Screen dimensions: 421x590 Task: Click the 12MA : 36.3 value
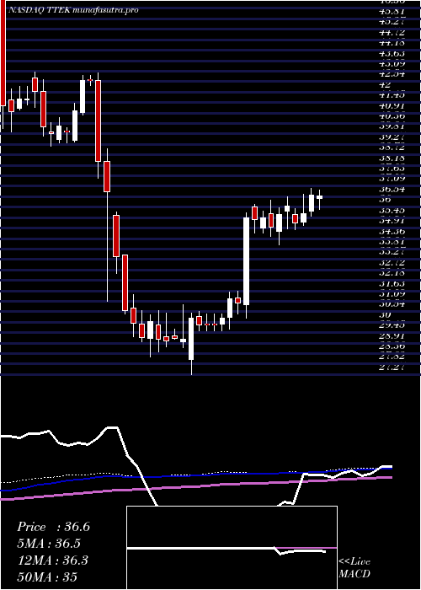tap(52, 560)
